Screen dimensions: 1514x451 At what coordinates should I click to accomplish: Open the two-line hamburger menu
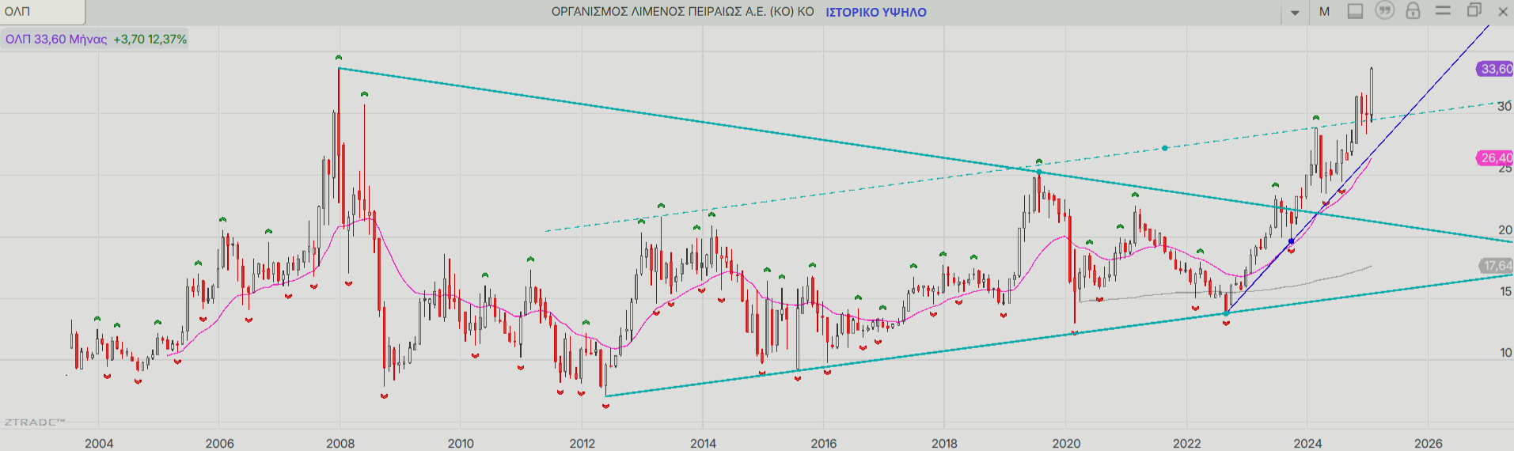1443,10
